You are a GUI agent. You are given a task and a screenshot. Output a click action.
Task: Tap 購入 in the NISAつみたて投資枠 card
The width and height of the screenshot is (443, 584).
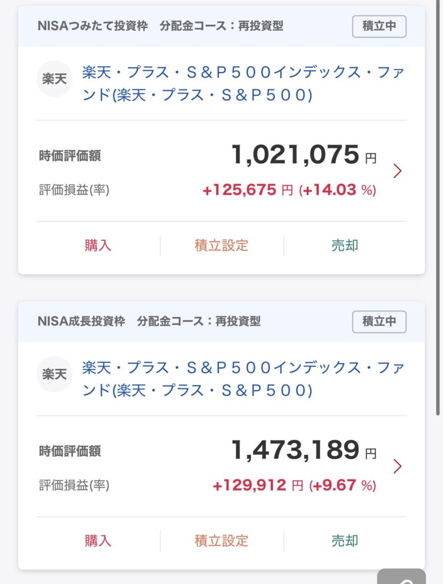click(x=98, y=245)
